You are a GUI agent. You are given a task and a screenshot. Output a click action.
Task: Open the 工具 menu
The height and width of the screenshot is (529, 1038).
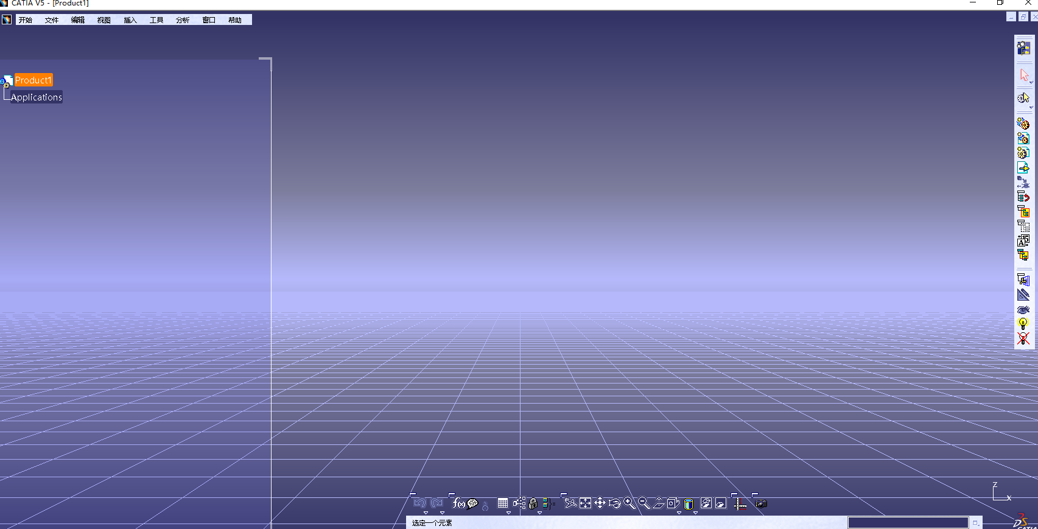tap(156, 20)
